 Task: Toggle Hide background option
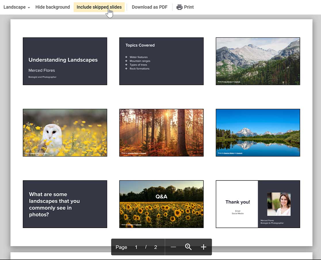point(52,7)
